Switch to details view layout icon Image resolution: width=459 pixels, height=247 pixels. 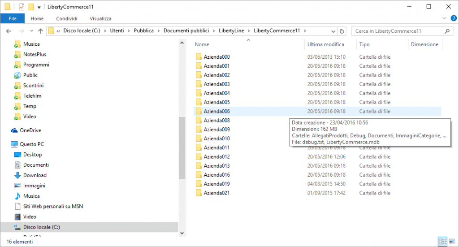[442, 242]
